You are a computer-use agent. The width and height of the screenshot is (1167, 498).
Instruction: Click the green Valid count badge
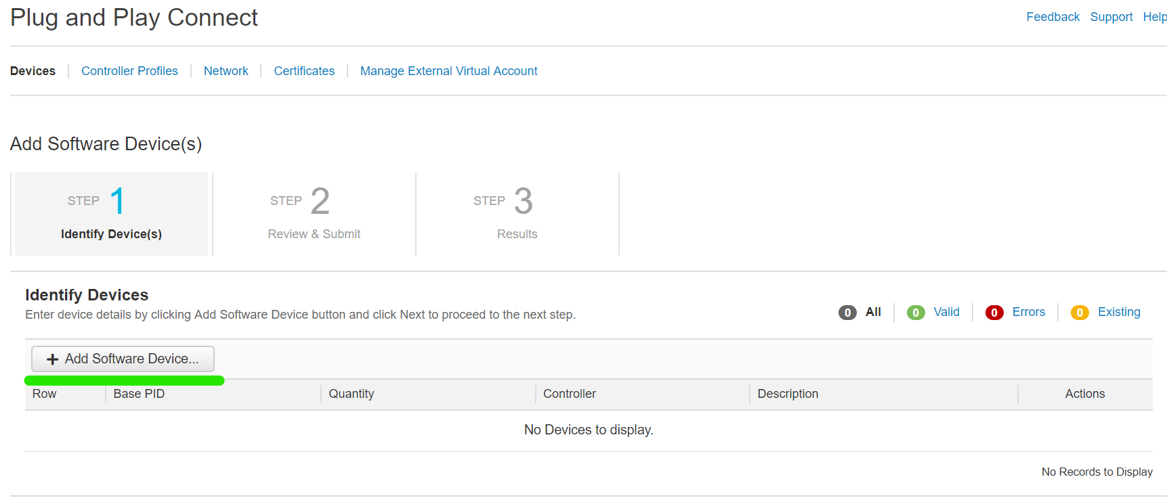click(x=916, y=313)
